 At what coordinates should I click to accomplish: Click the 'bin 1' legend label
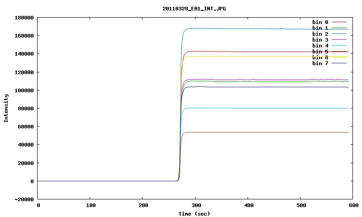pos(320,28)
